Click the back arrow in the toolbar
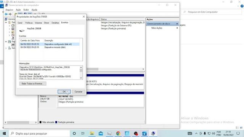This screenshot has width=244, height=137. pos(6,14)
